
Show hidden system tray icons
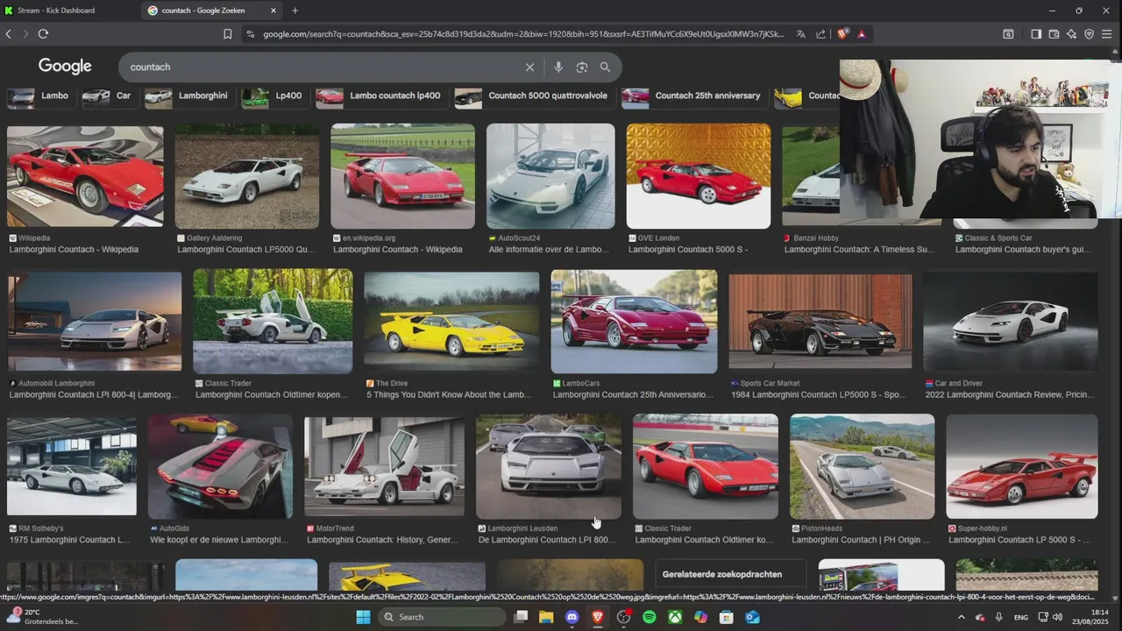pyautogui.click(x=961, y=617)
